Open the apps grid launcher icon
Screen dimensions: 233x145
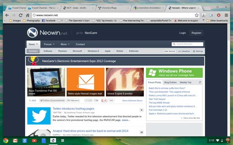[x=63, y=141]
